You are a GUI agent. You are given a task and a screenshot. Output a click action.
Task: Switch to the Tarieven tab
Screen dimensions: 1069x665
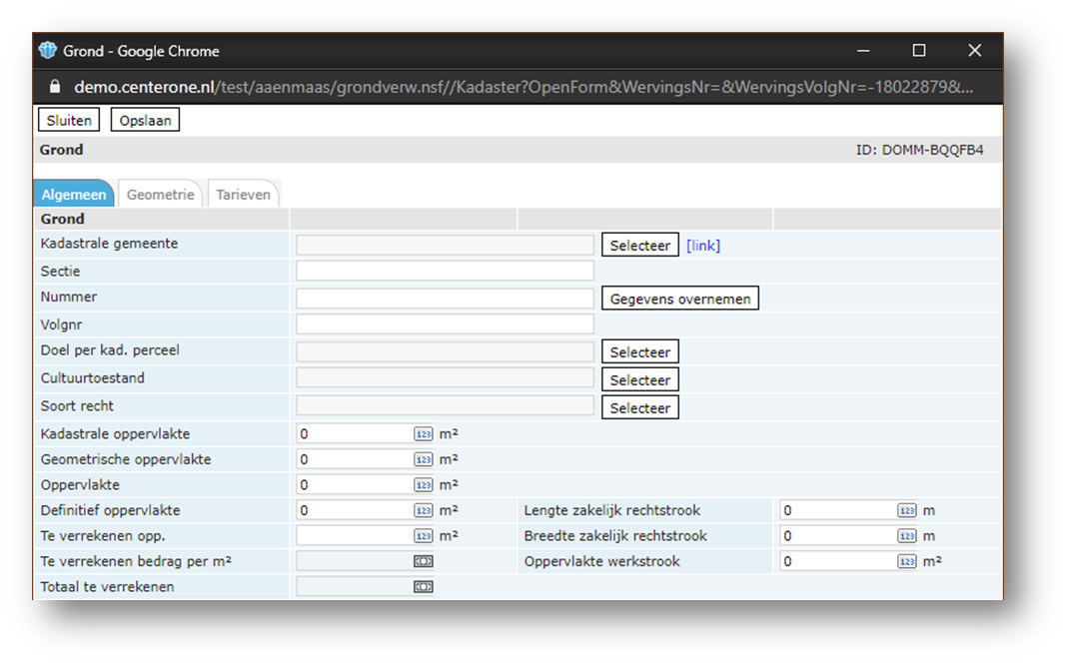243,195
